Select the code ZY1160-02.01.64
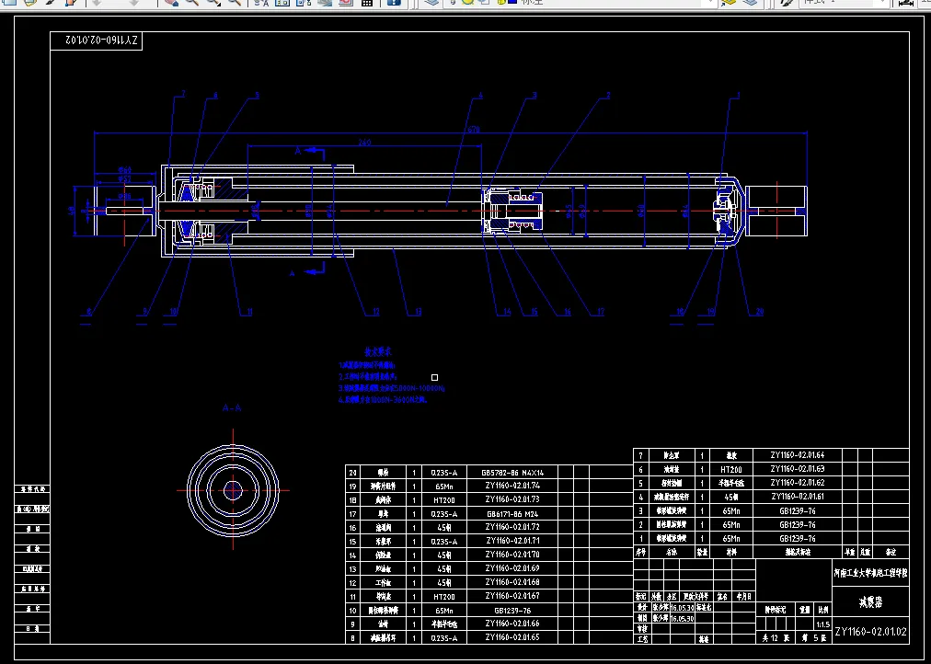 798,455
